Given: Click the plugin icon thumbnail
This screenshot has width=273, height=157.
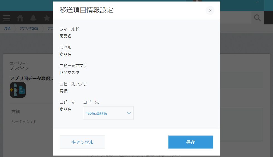Looking at the screenshot, I should click(18, 90).
